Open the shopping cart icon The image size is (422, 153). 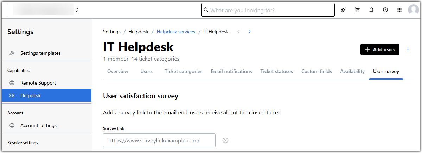[357, 10]
